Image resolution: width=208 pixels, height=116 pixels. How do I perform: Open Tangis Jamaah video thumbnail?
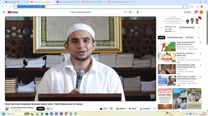pos(167,46)
